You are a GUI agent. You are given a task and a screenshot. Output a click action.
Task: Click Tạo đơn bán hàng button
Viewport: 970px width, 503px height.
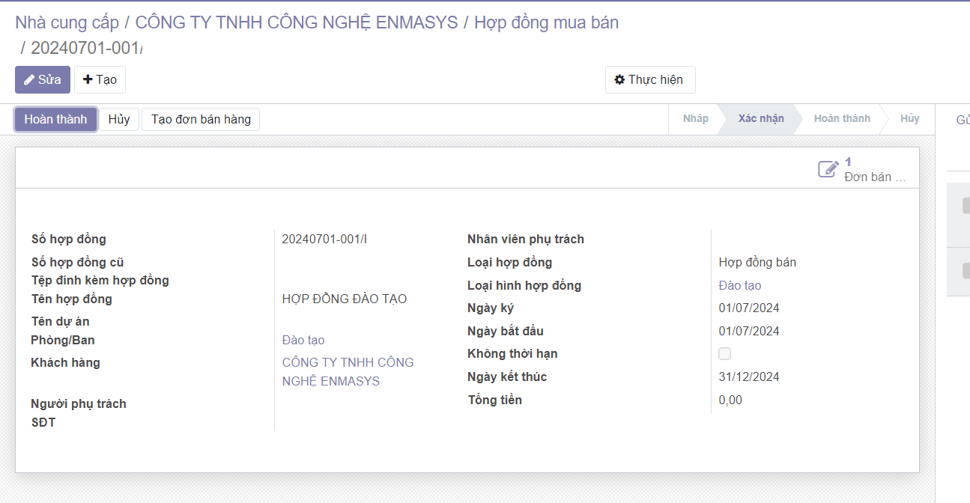click(201, 120)
